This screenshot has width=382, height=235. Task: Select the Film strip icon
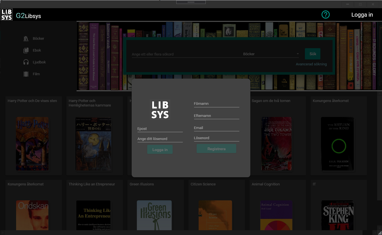[26, 74]
